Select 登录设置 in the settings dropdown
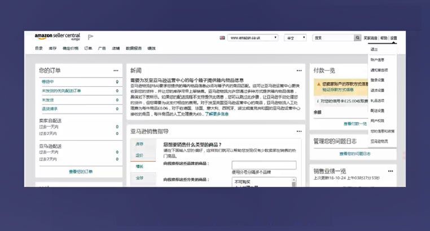The height and width of the screenshot is (231, 430). 378,80
